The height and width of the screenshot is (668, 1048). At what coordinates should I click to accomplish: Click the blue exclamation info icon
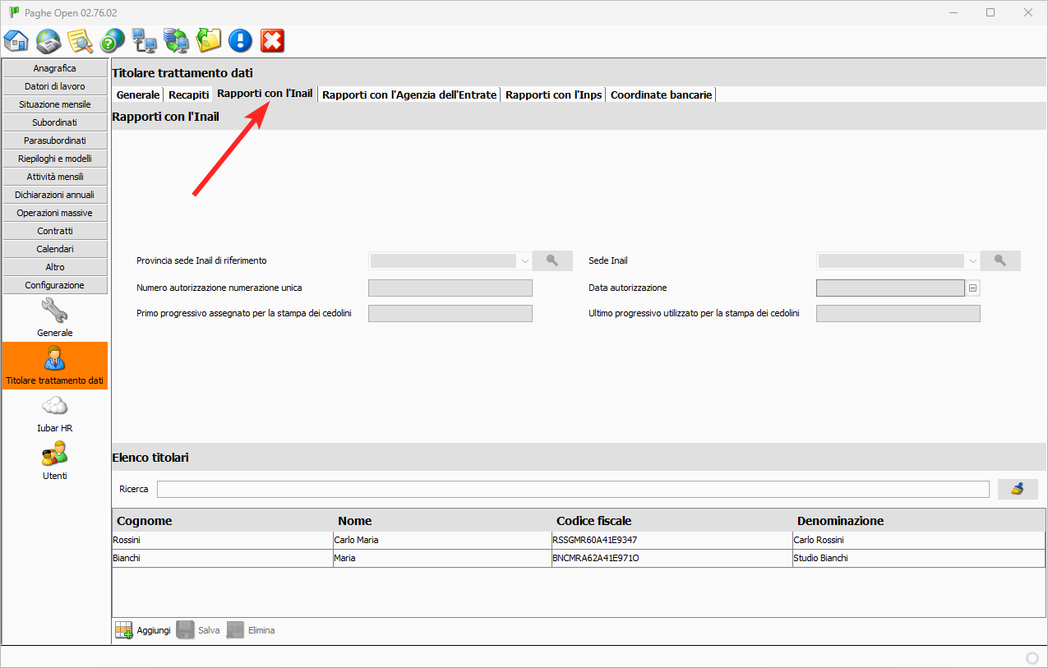coord(240,40)
